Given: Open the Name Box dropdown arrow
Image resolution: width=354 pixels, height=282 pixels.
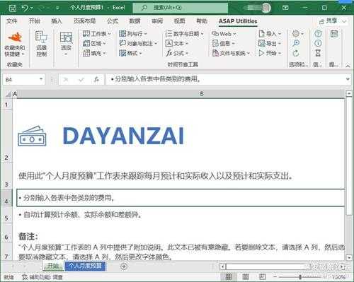Looking at the screenshot, I should tap(41, 79).
